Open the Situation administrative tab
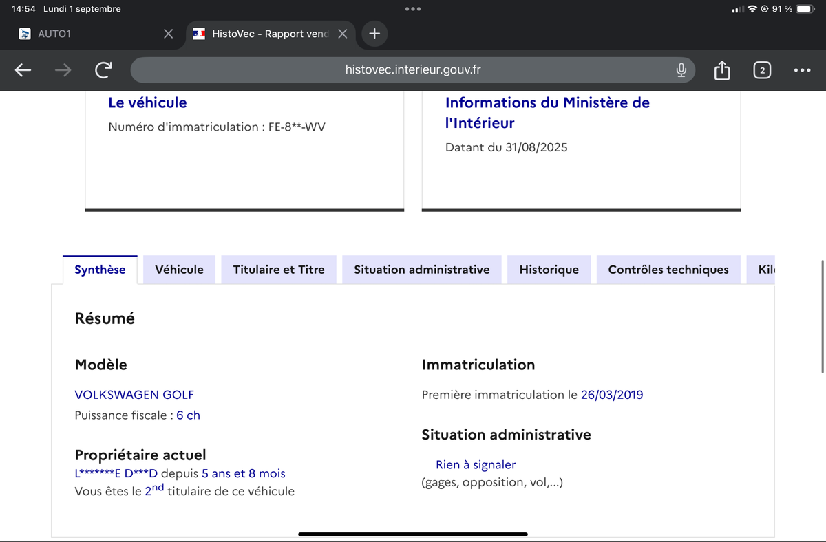The height and width of the screenshot is (542, 826). point(422,270)
